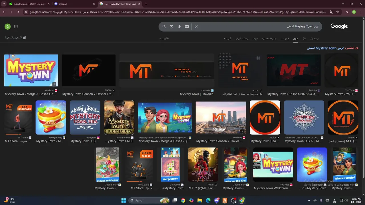This screenshot has height=205, width=365.
Task: Select the صور (Images) tab
Action: [296, 38]
